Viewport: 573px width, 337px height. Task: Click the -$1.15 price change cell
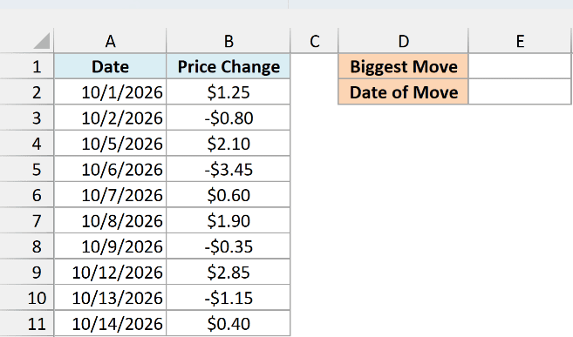229,298
